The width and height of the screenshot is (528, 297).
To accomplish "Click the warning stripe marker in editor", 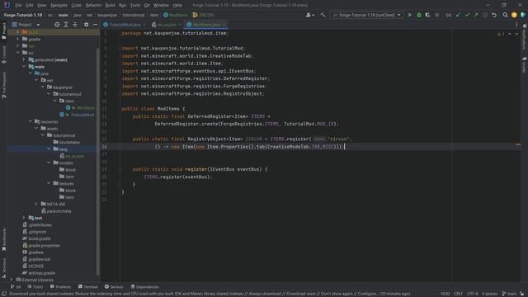I will (x=518, y=144).
